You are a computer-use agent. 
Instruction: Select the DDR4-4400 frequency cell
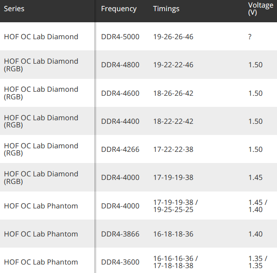[120, 121]
